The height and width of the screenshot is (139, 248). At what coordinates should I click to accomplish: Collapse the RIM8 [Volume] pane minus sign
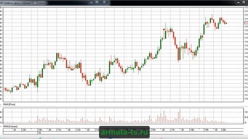(x=1, y=127)
